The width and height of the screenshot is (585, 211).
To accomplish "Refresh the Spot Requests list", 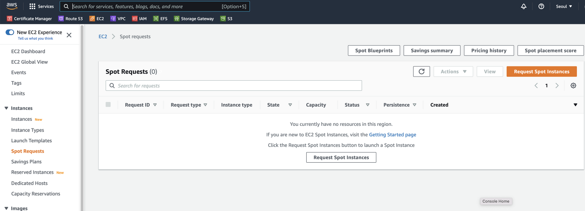I will pyautogui.click(x=421, y=72).
